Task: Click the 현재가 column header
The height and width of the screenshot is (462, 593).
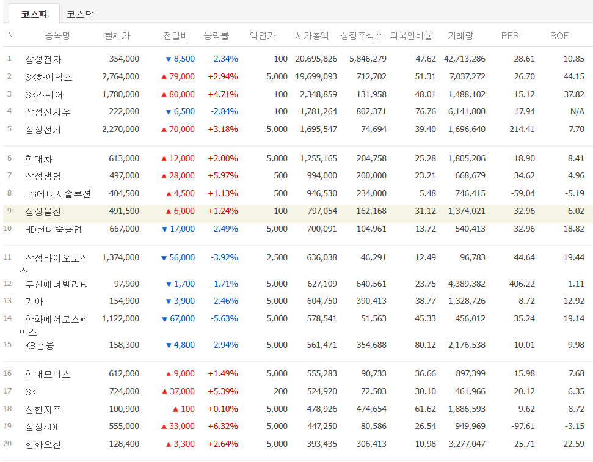Action: pos(117,35)
